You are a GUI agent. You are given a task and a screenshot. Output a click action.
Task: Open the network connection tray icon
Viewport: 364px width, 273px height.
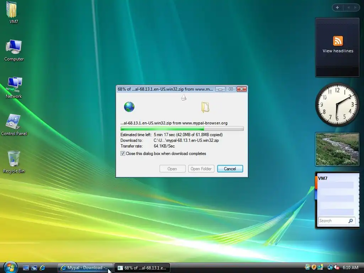click(x=330, y=267)
